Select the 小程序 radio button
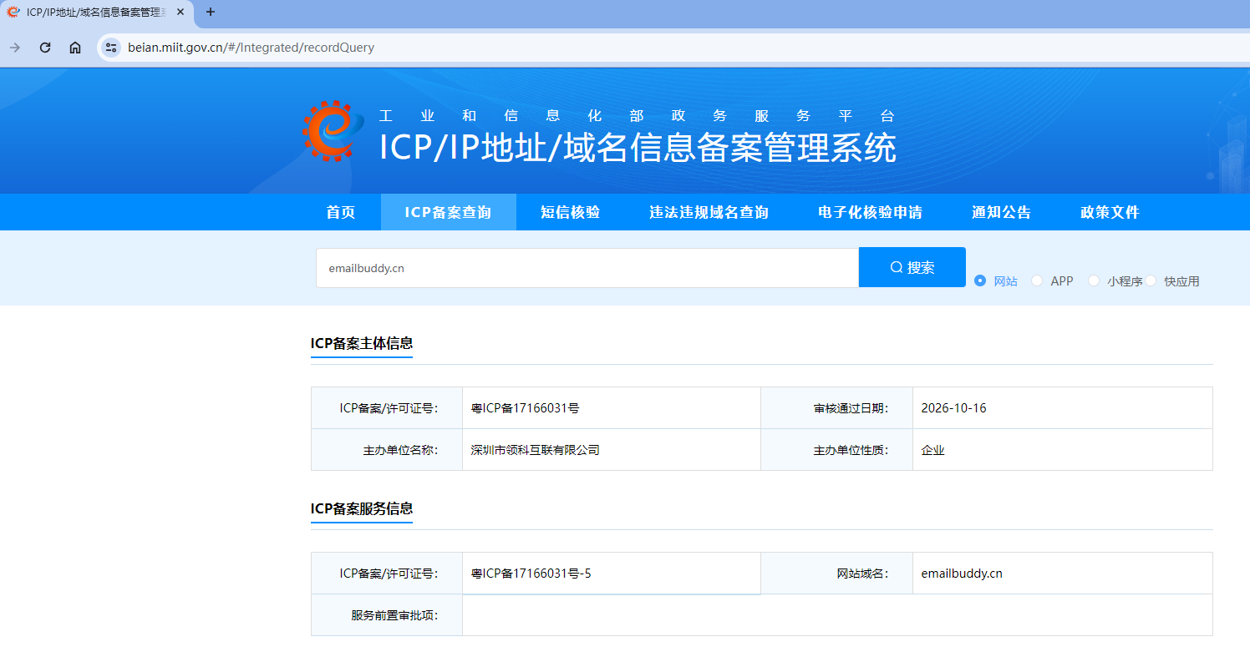This screenshot has height=657, width=1250. (1094, 281)
